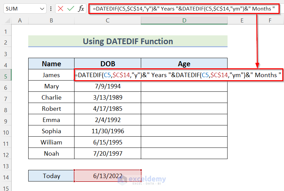284x191 pixels.
Task: Click the Enter checkmark formula icon
Action: click(x=71, y=8)
